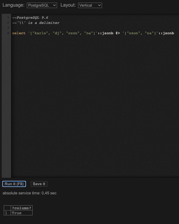This screenshot has height=224, width=179.
Task: Click the select jsonb query on line 4
Action: click(93, 33)
